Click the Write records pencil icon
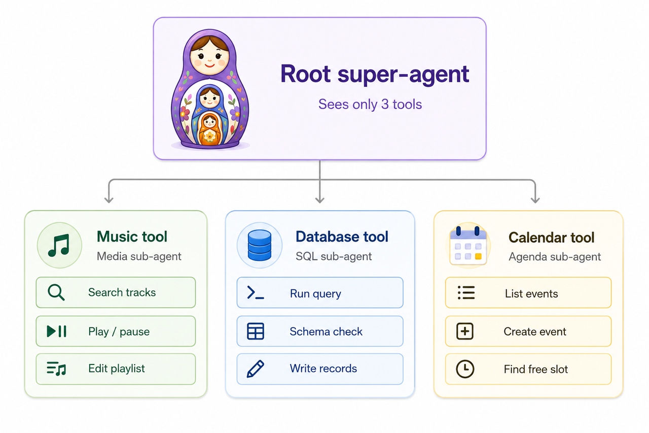The height and width of the screenshot is (433, 649). click(x=256, y=369)
